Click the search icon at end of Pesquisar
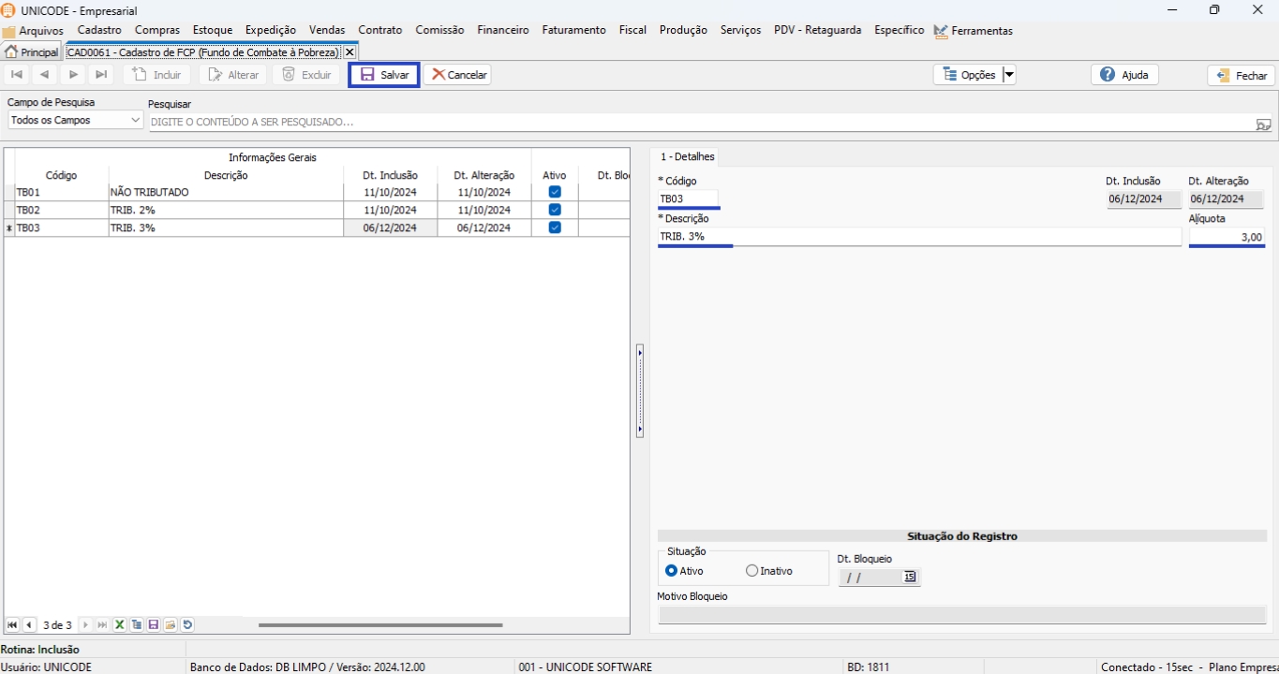This screenshot has height=674, width=1279. (x=1263, y=124)
